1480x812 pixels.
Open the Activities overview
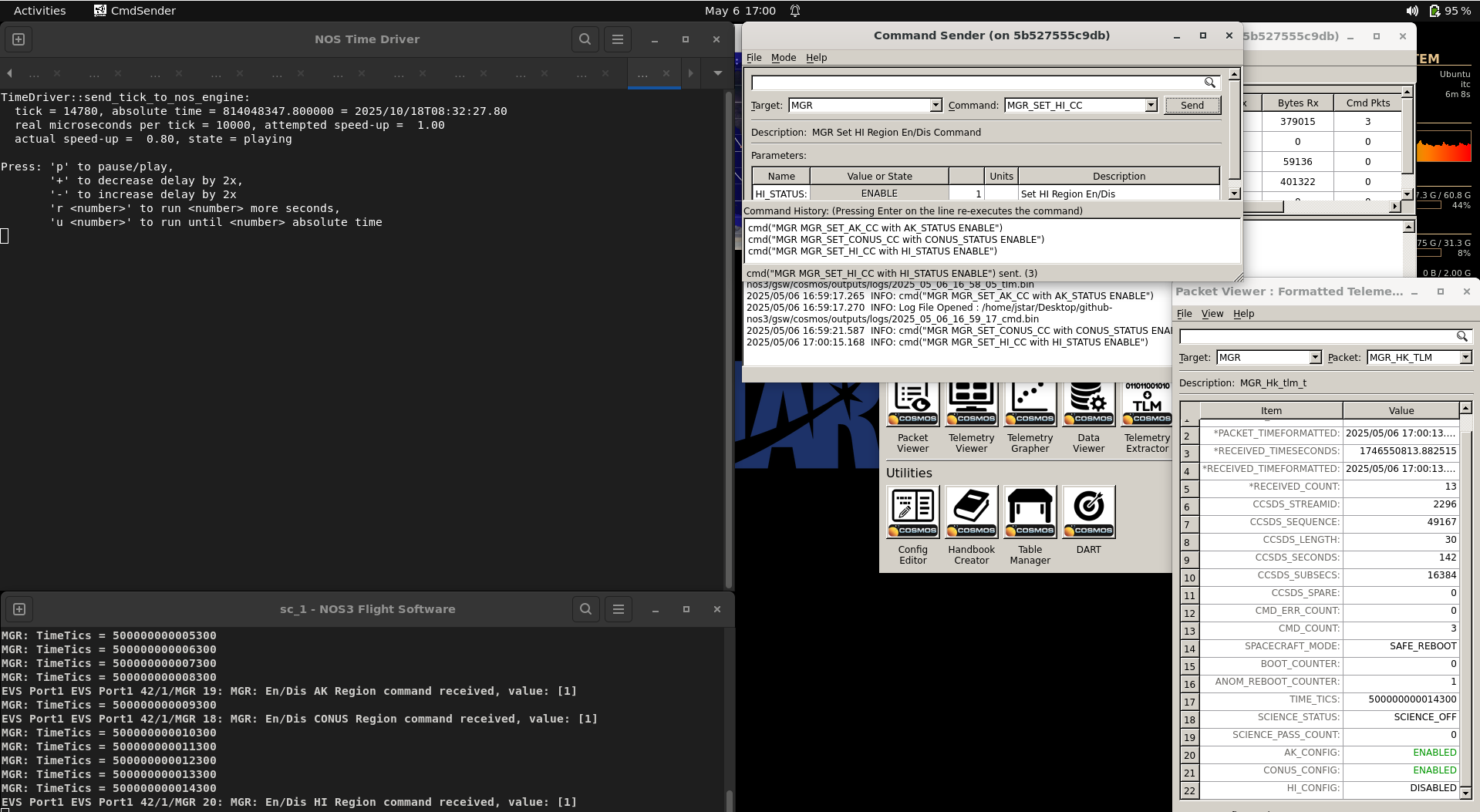(x=40, y=11)
